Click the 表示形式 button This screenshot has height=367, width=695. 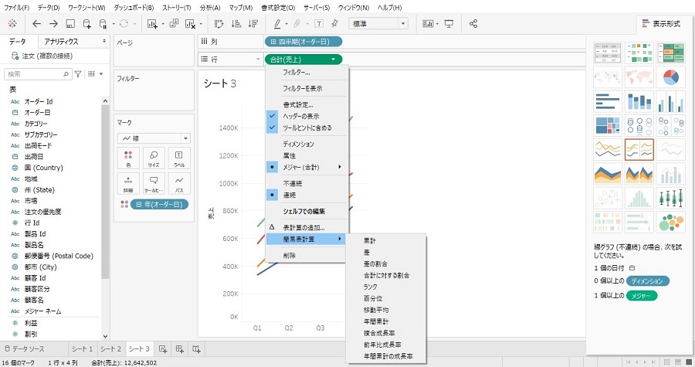click(660, 24)
